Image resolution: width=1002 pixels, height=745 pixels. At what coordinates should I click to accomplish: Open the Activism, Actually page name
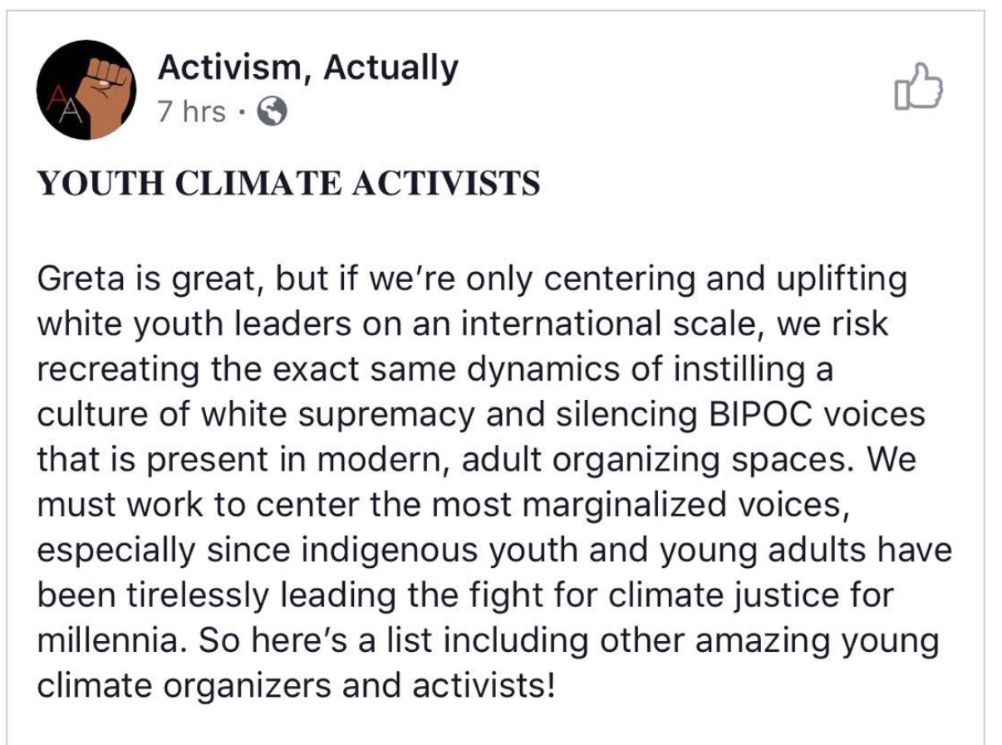click(307, 68)
